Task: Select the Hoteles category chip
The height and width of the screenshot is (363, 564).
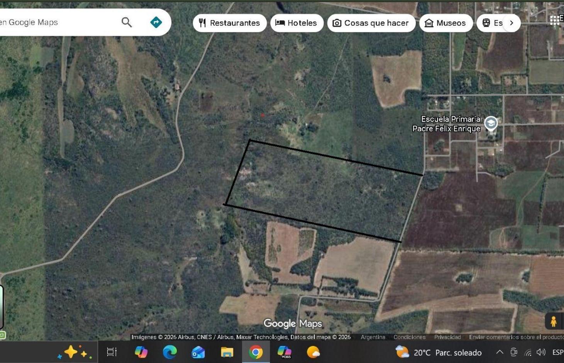Action: [296, 23]
